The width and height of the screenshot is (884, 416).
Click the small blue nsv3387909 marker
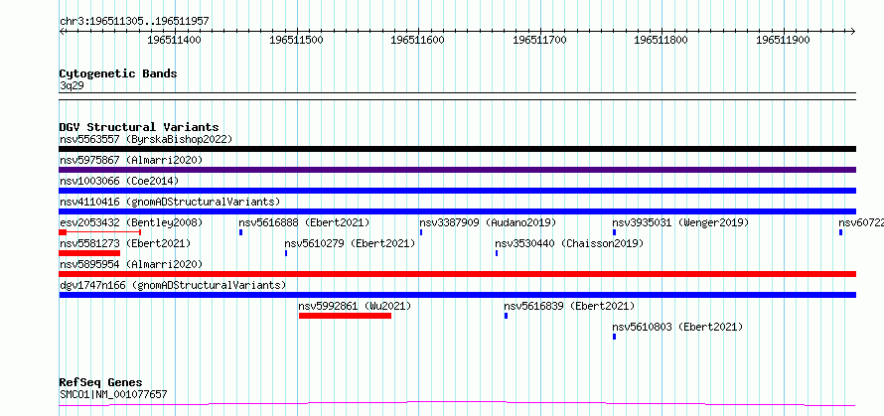tap(421, 232)
